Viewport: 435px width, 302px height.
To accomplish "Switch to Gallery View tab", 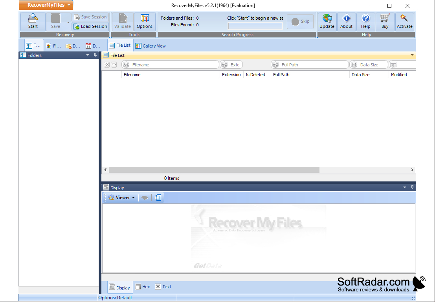I will coord(151,46).
